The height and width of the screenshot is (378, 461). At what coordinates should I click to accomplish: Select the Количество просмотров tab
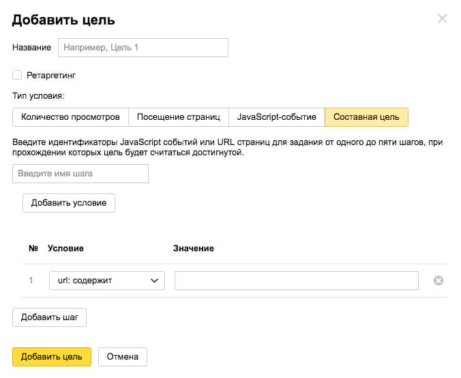tap(70, 117)
